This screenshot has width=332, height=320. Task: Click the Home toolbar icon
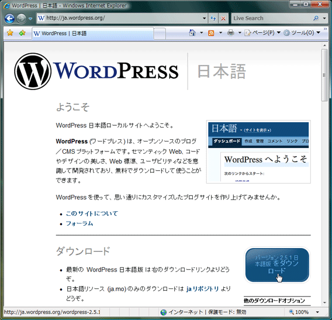click(192, 33)
